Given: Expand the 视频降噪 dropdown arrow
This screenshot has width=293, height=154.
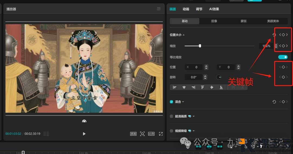Looking at the screenshot, I should point(194,131).
